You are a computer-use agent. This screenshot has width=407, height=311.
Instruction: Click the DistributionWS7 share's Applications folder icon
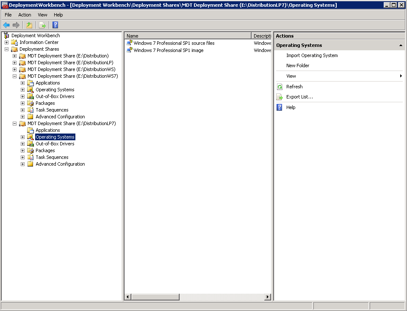point(30,83)
